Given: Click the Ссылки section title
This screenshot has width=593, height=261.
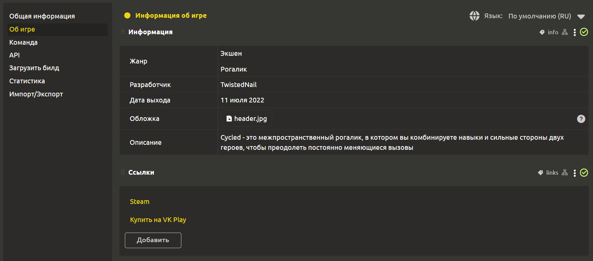Looking at the screenshot, I should (x=141, y=172).
